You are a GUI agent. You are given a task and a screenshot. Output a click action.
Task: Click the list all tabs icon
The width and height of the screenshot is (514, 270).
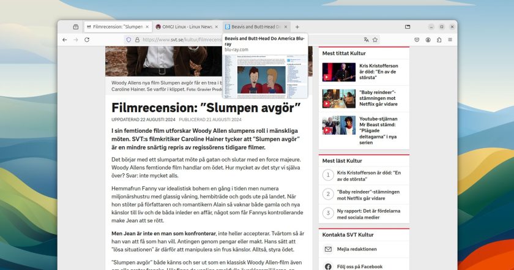tap(408, 27)
